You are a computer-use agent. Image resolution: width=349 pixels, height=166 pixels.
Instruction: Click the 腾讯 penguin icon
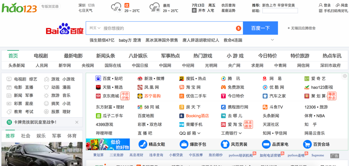point(223,78)
